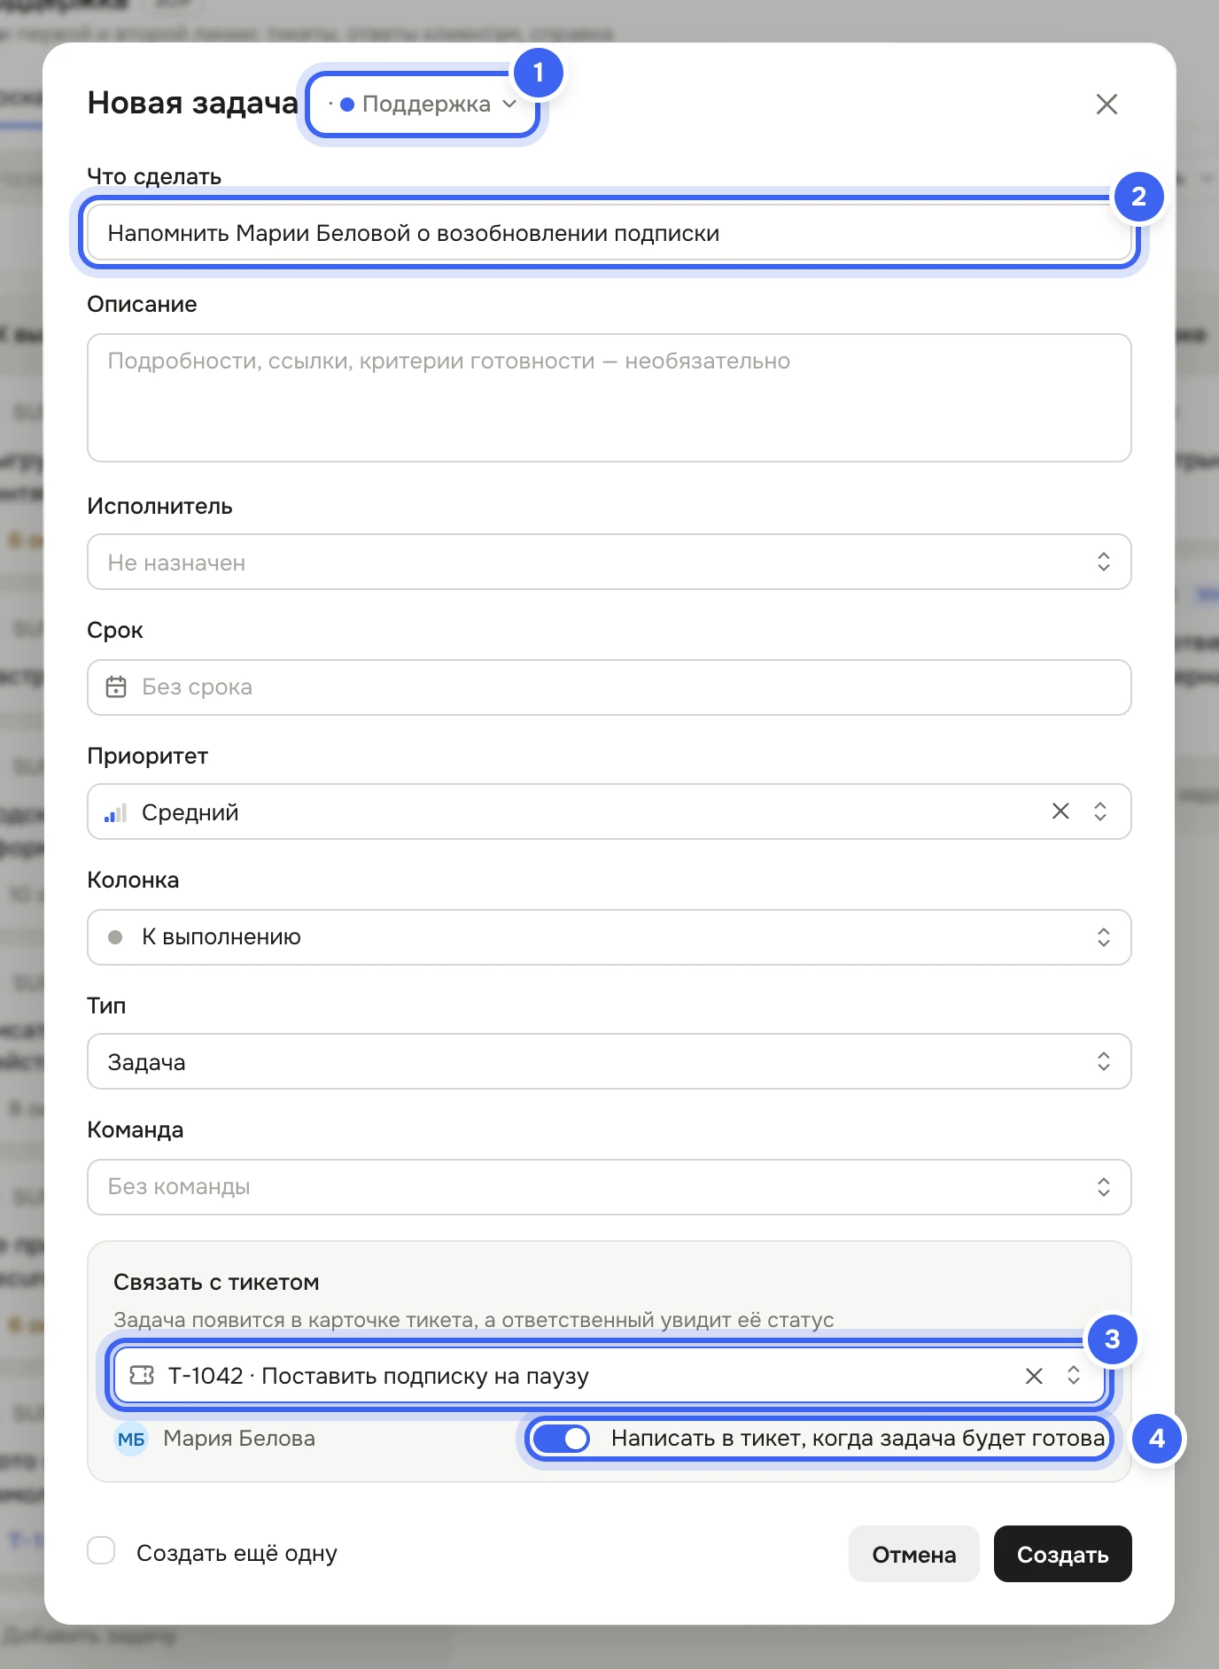Click the blue dot in project selector
The height and width of the screenshot is (1669, 1219).
pos(347,105)
